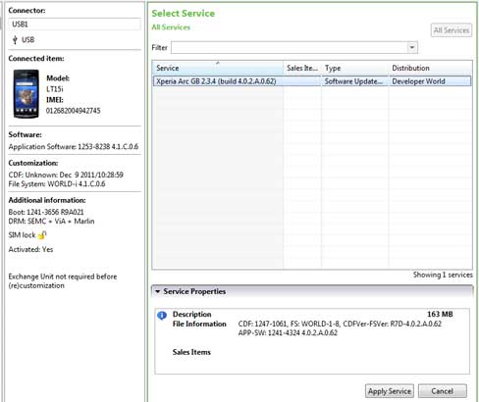Viewport: 479px width, 402px height.
Task: Click the CDF: 1247-1061 file information line
Action: coord(340,324)
